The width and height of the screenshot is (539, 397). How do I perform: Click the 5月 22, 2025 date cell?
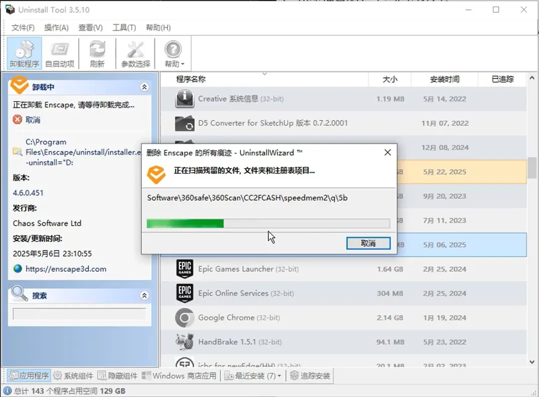(x=445, y=172)
